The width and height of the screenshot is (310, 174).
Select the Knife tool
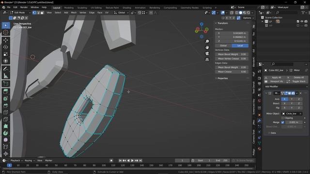click(5, 119)
